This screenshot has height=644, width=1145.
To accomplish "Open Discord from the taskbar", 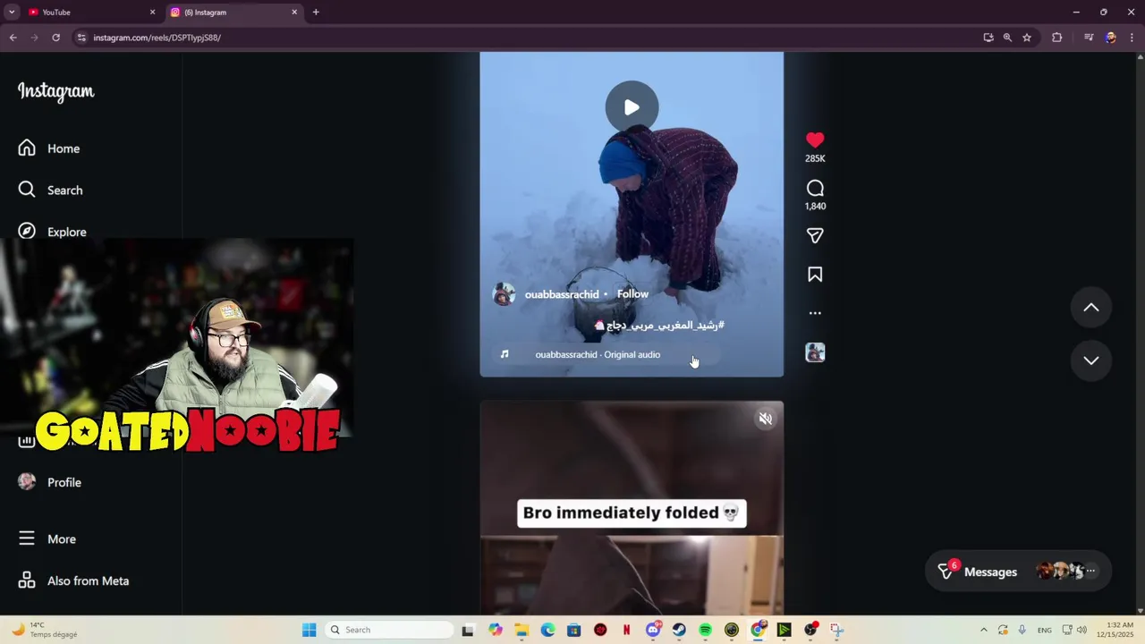I will click(x=654, y=630).
